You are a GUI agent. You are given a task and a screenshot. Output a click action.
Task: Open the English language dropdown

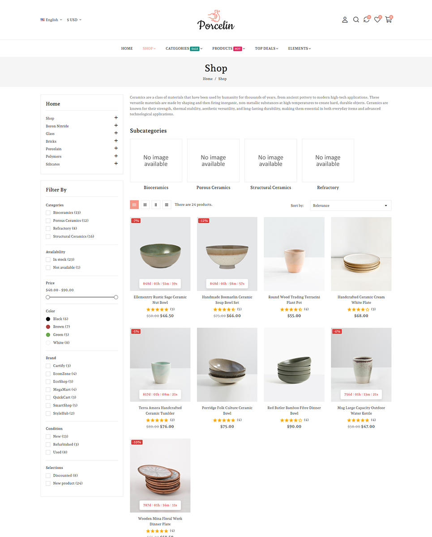51,20
